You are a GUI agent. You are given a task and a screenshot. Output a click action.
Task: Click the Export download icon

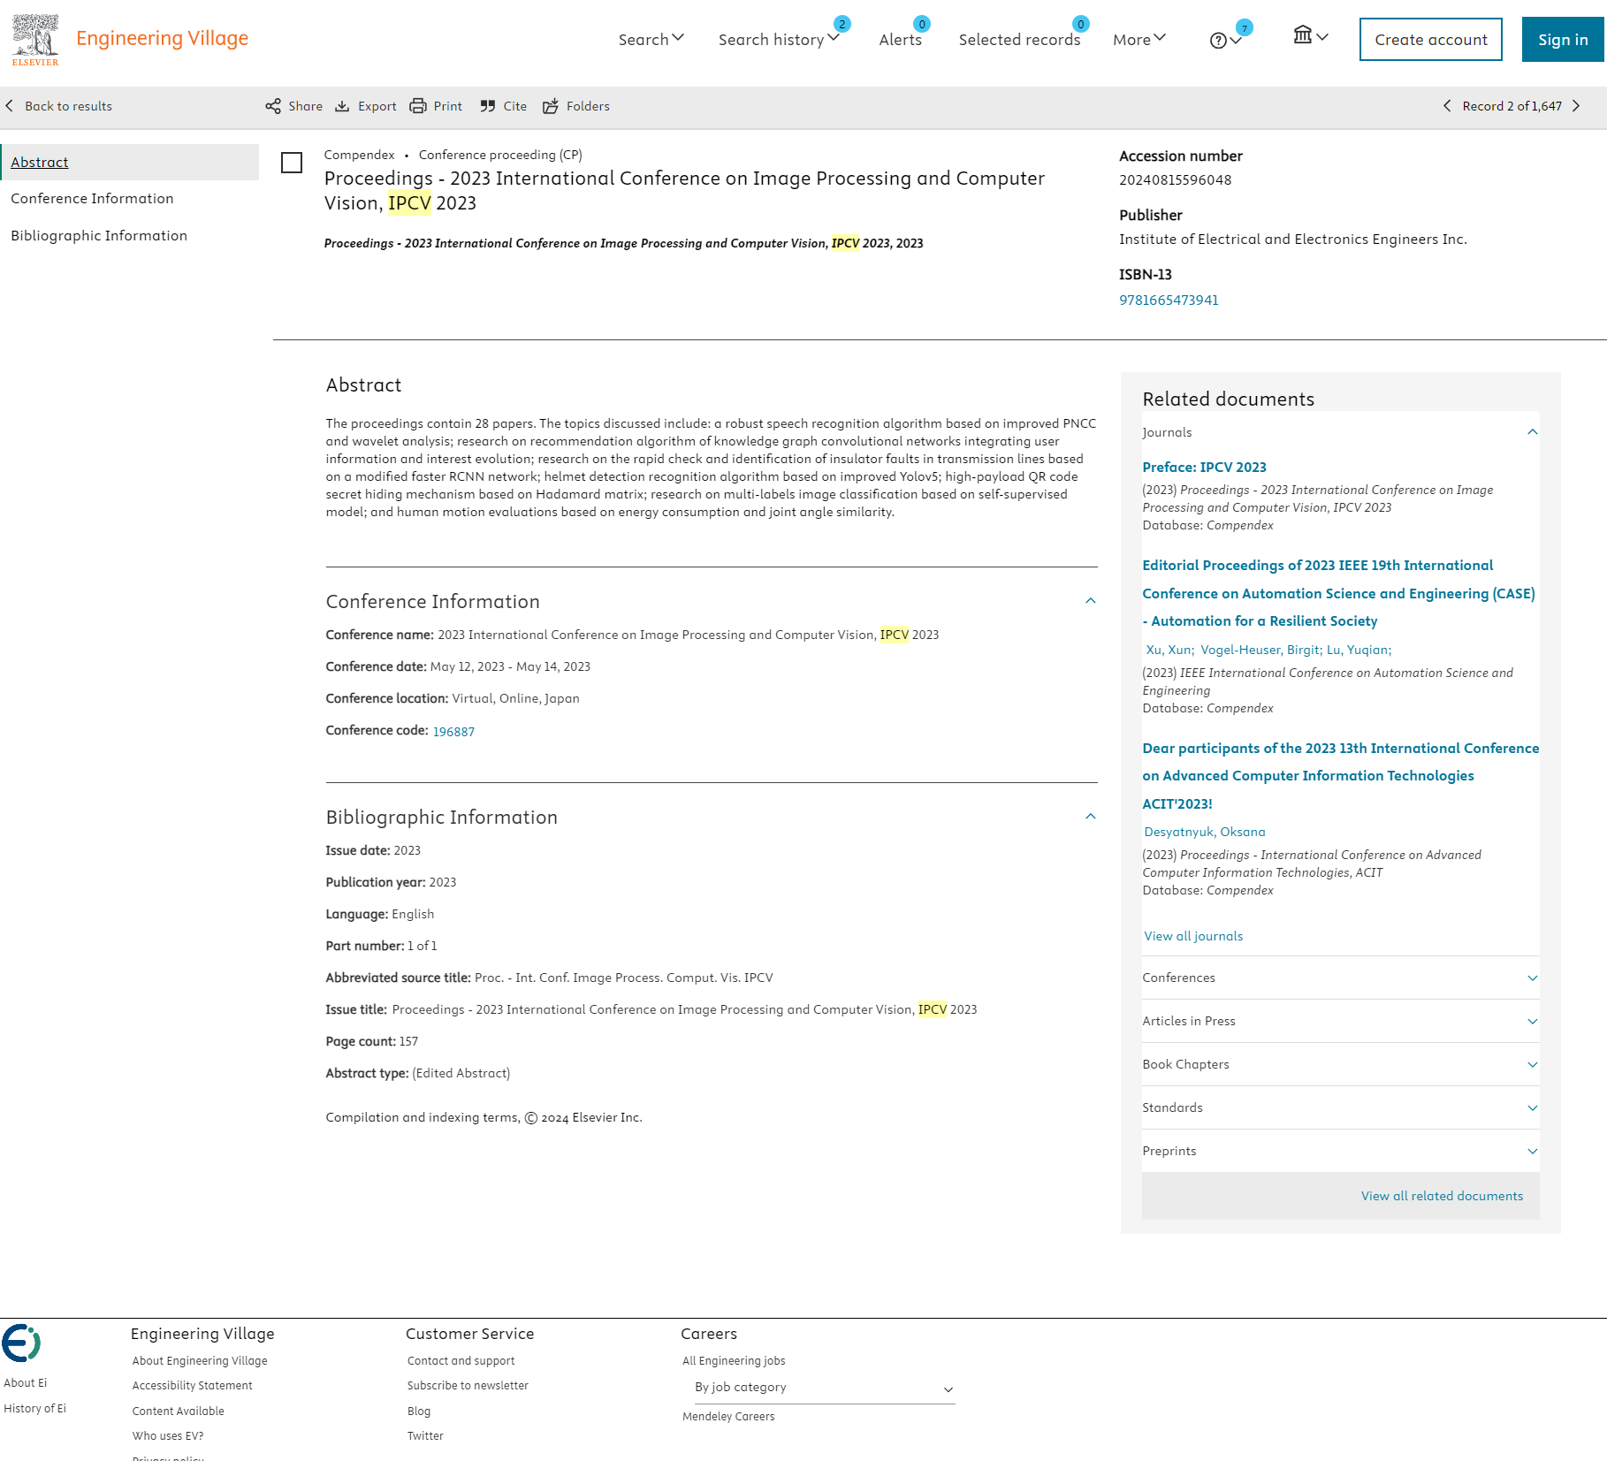[342, 106]
